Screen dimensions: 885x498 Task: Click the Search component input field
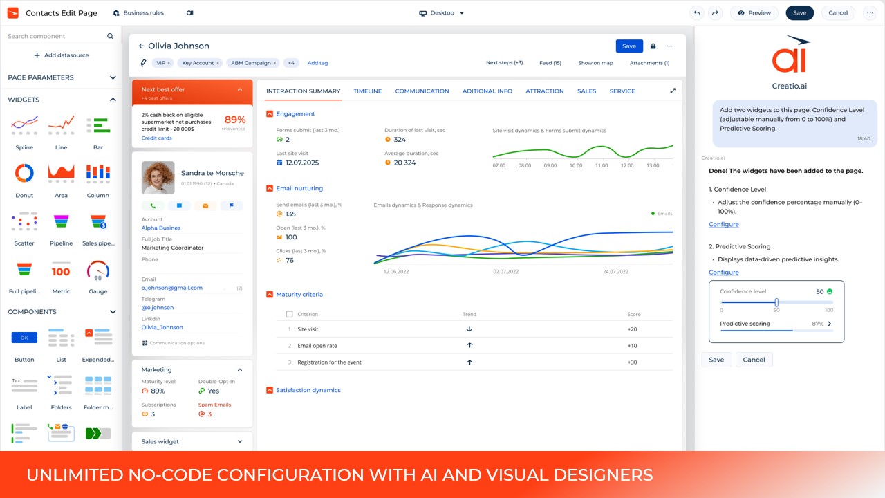55,36
